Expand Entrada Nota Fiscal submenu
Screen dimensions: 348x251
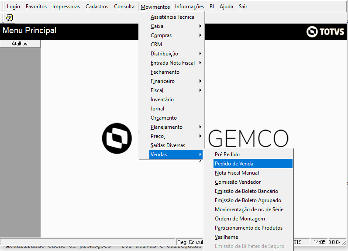[176, 63]
